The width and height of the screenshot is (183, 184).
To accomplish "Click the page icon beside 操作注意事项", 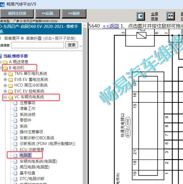I will [16, 132].
